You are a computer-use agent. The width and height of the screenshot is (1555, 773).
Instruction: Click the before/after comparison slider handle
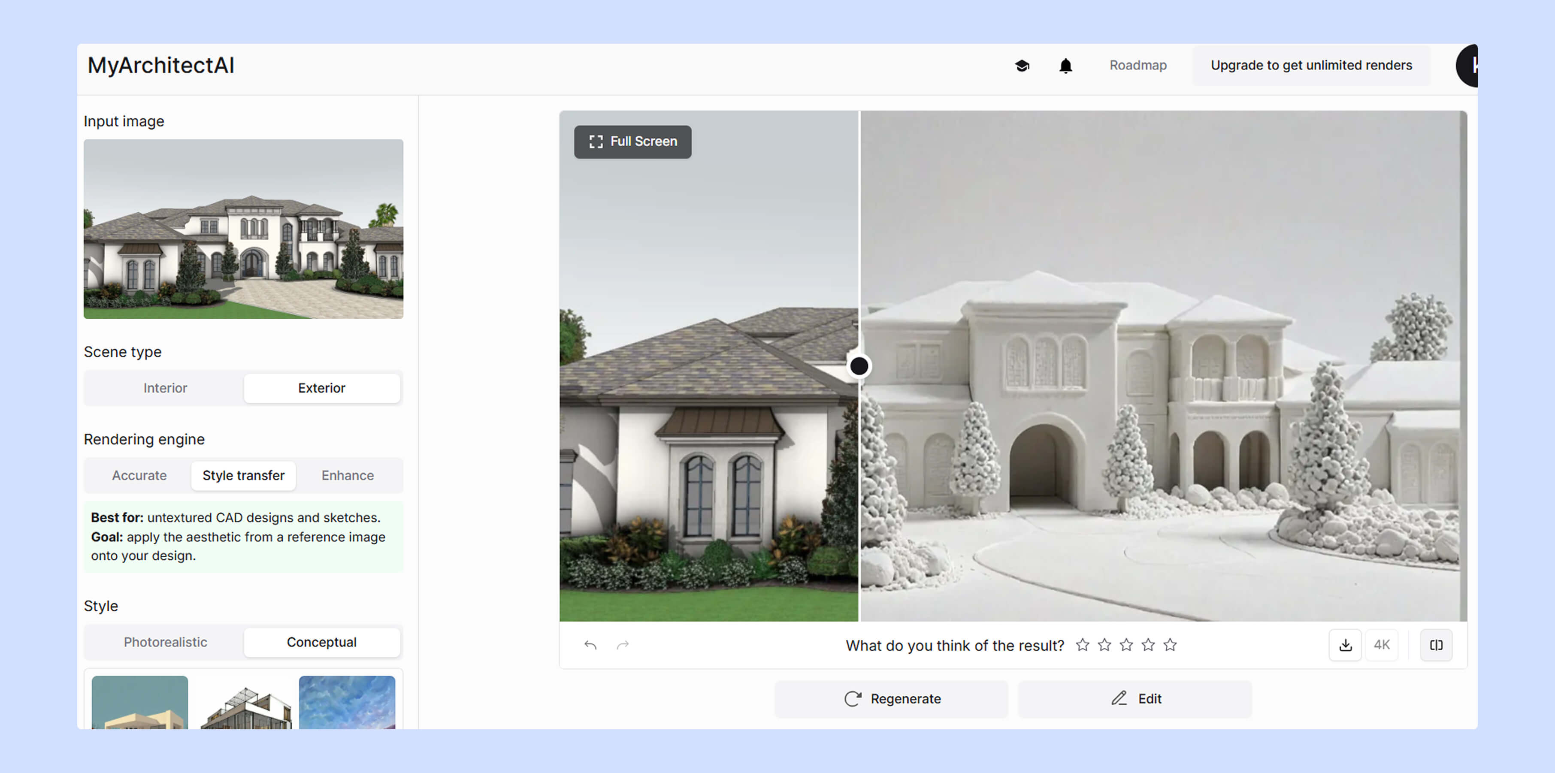tap(859, 365)
